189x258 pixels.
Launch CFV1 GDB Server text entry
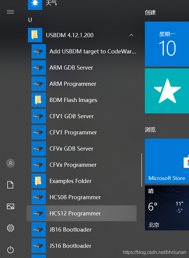click(72, 116)
